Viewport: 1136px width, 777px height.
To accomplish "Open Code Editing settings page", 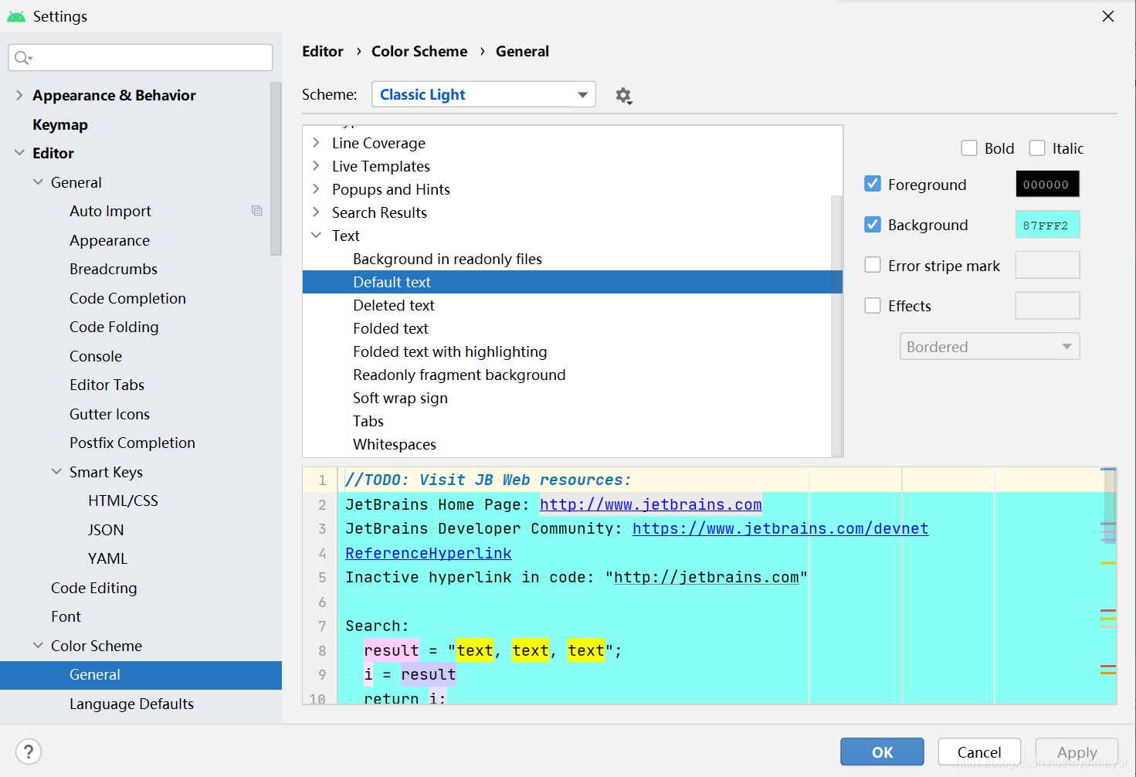I will point(94,588).
